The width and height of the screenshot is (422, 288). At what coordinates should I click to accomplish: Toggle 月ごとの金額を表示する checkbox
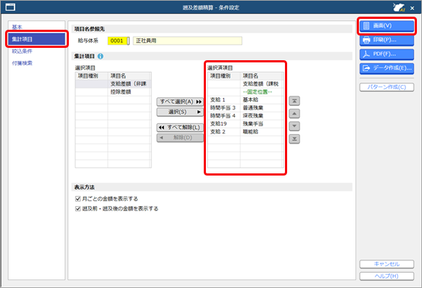pyautogui.click(x=78, y=199)
